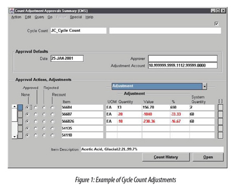The height and width of the screenshot is (190, 236).
Task: Click the Open button
Action: [208, 157]
